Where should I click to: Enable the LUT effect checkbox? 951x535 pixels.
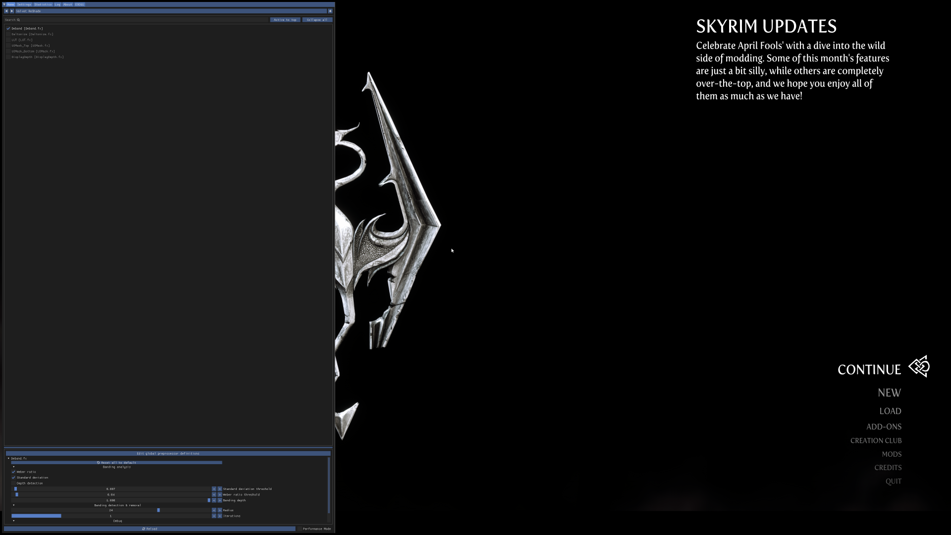point(8,40)
